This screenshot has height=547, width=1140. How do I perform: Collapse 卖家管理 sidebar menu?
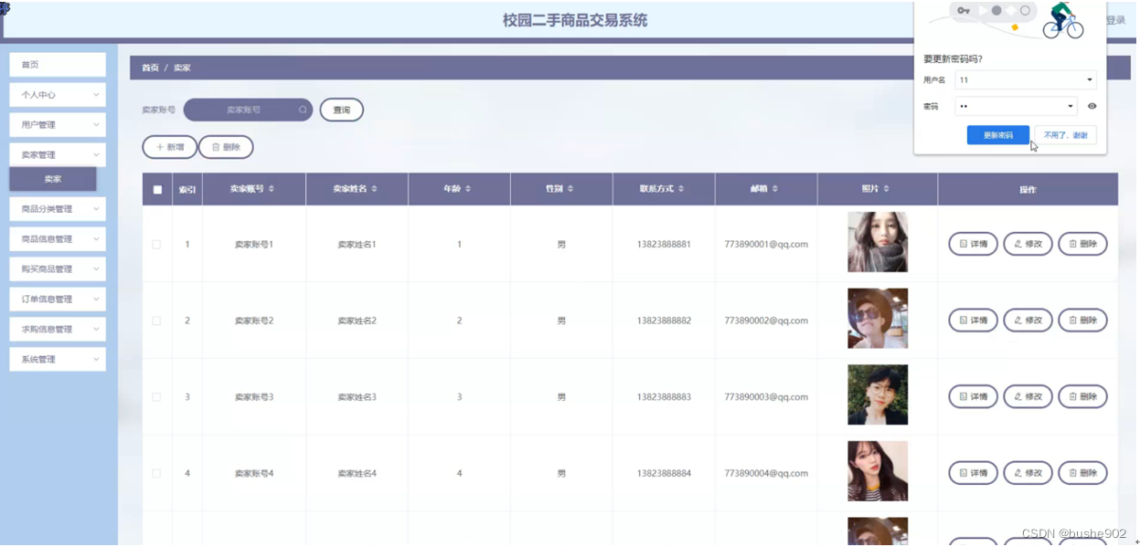pyautogui.click(x=58, y=155)
